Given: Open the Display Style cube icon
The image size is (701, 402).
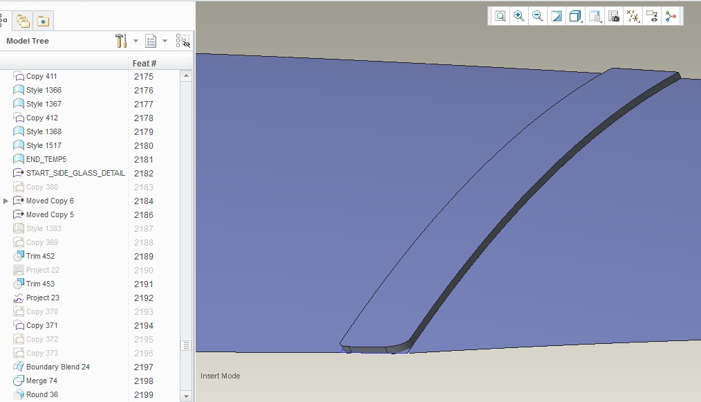Looking at the screenshot, I should click(575, 17).
